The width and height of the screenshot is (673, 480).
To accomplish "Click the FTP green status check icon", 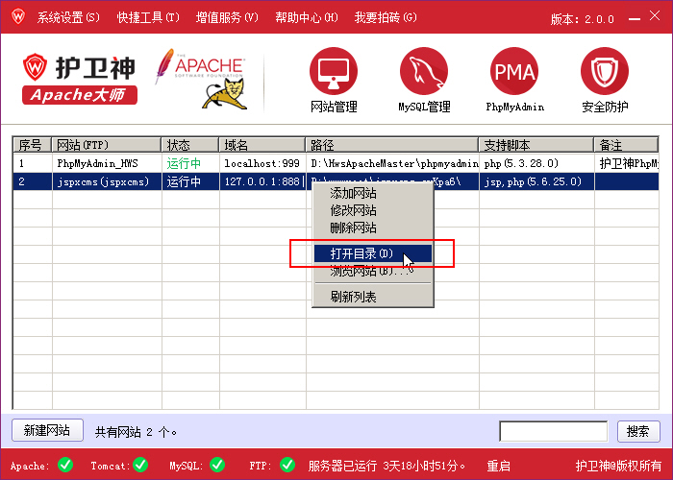I will pos(287,466).
